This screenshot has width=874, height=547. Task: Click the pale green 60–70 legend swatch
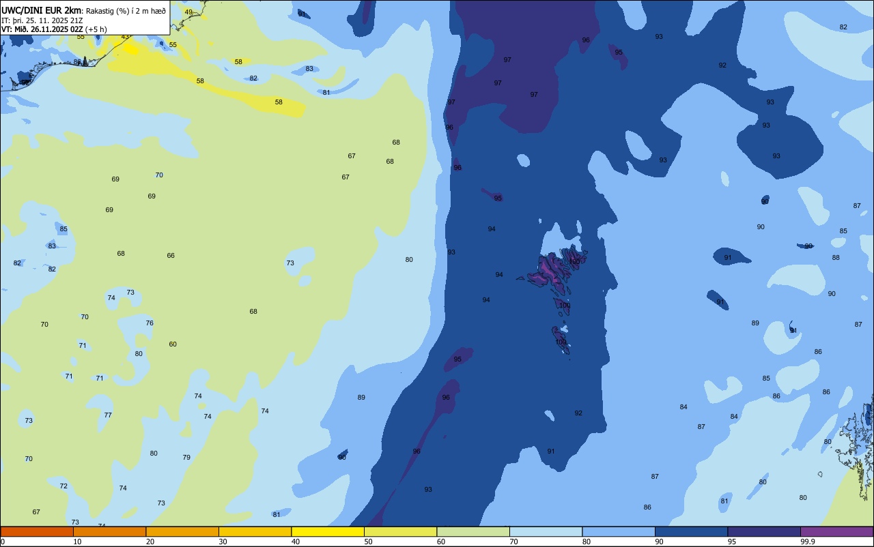(x=473, y=531)
